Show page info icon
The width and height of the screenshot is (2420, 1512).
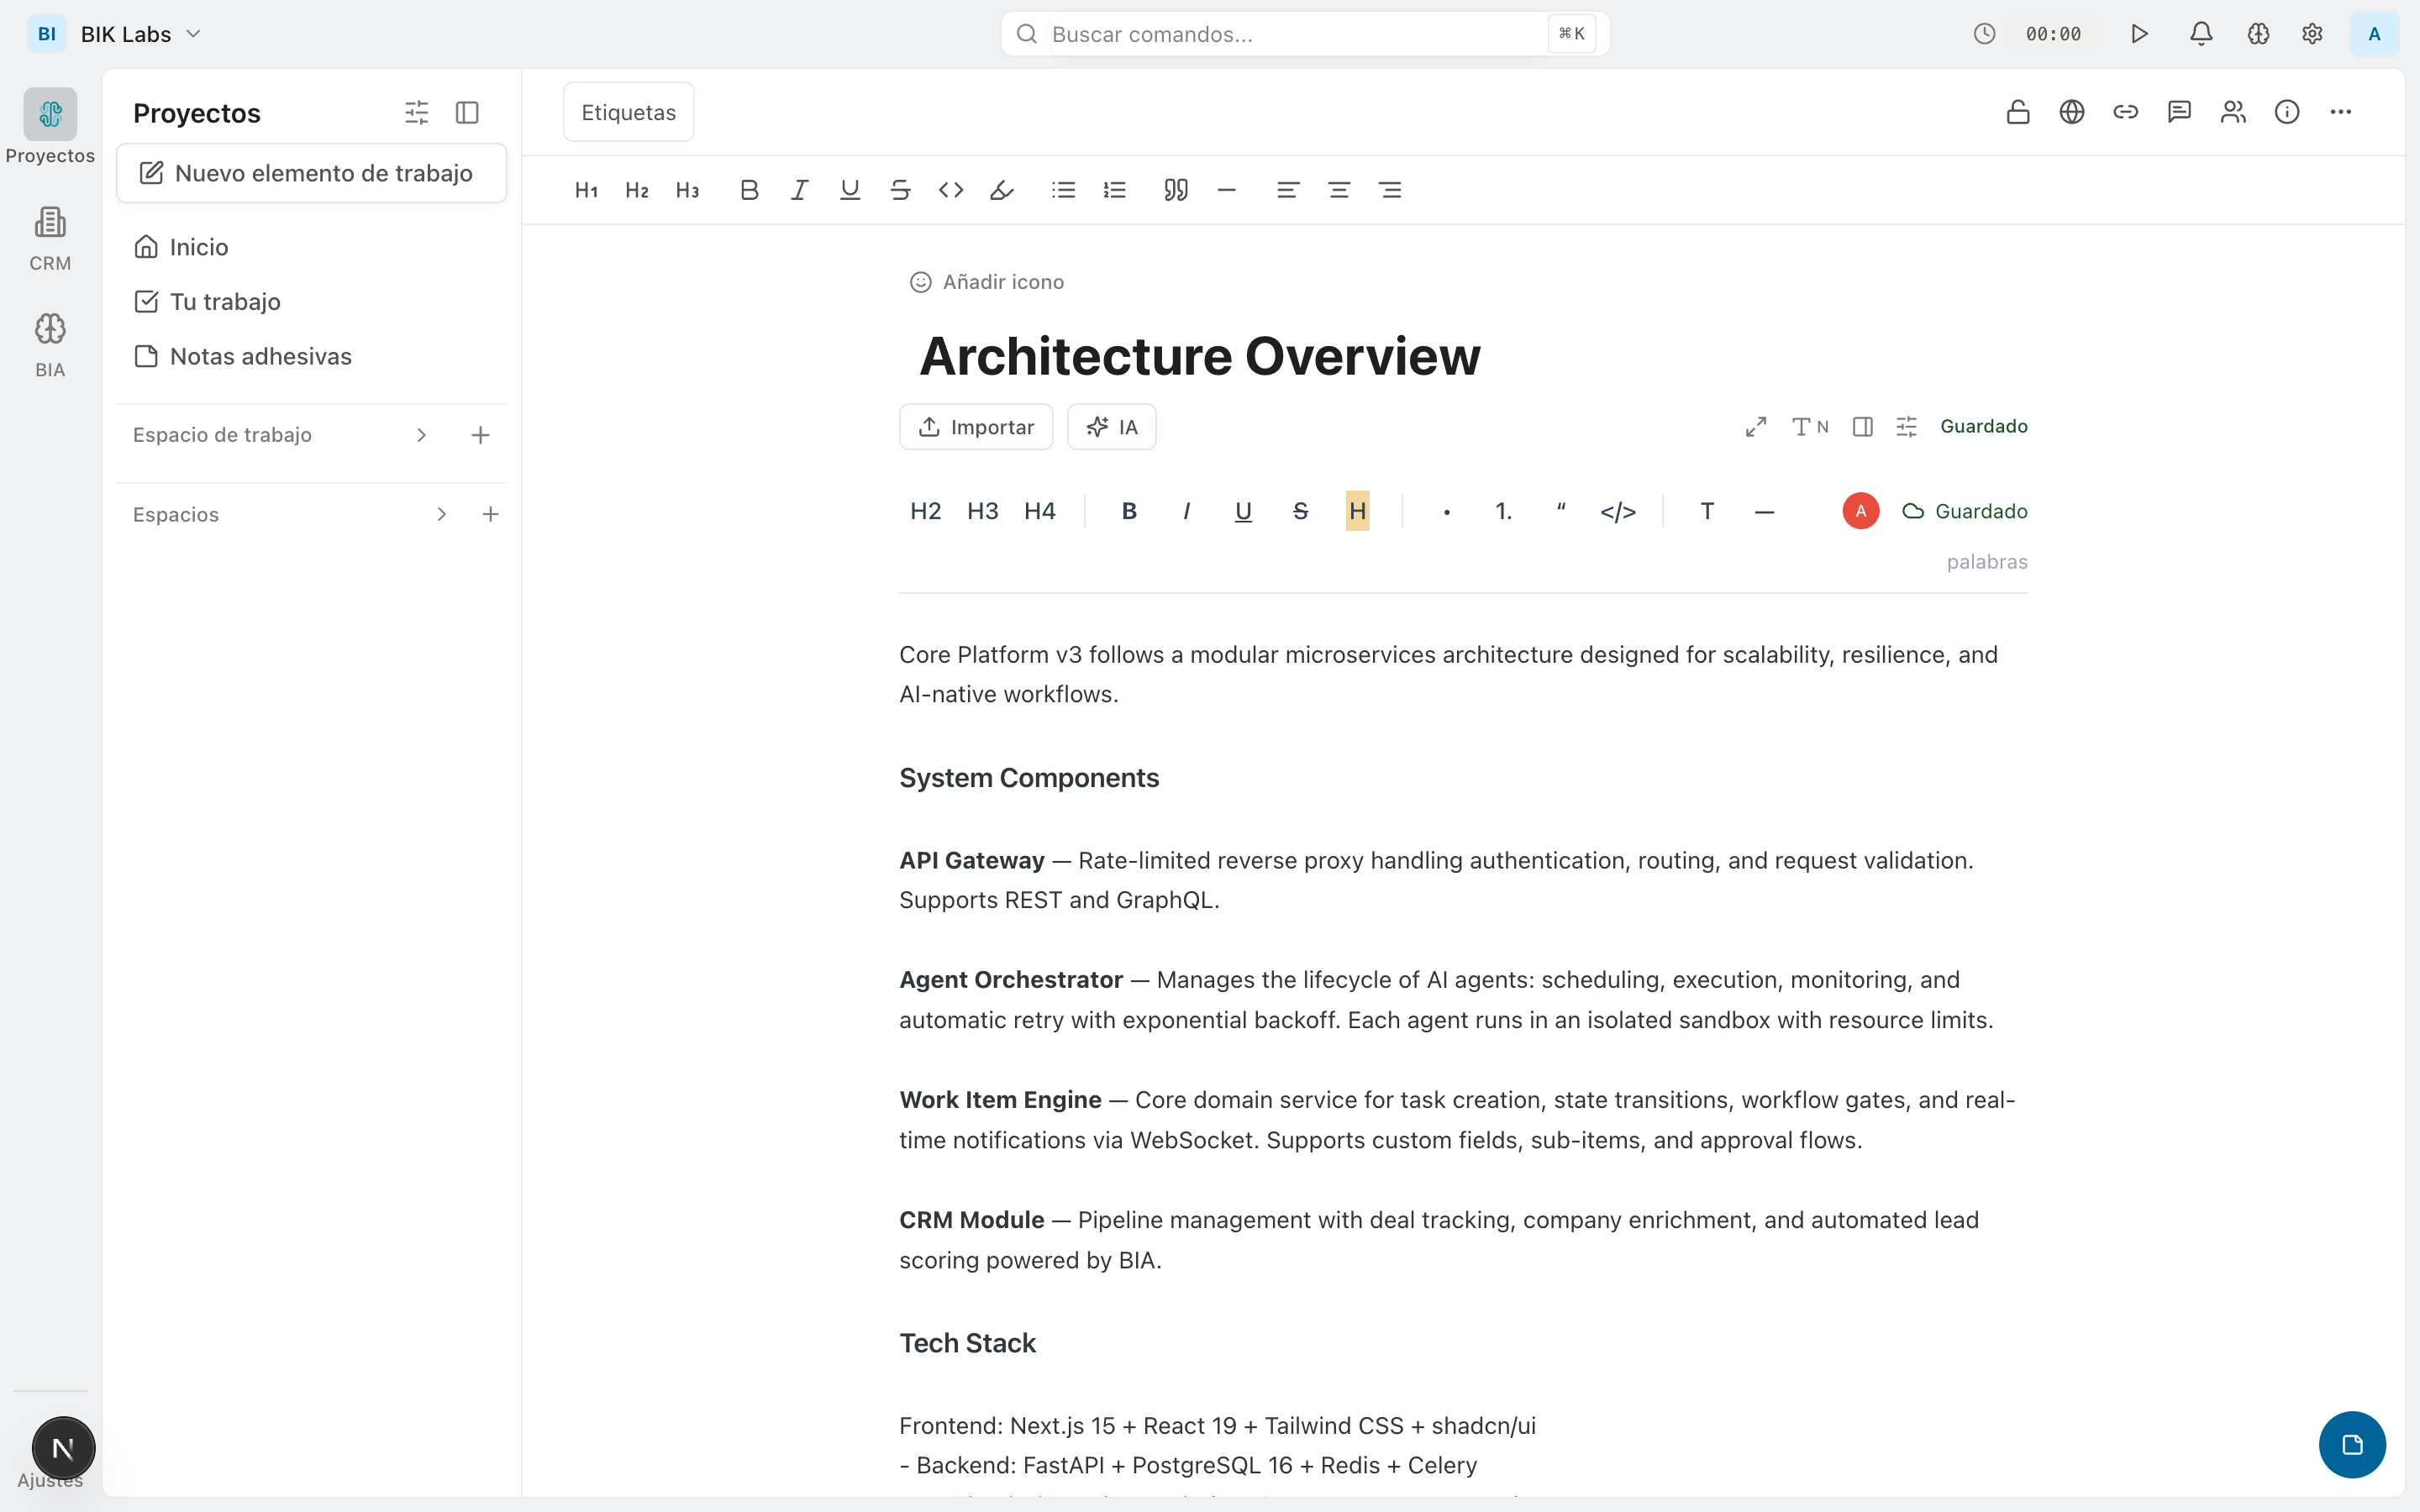[2287, 112]
